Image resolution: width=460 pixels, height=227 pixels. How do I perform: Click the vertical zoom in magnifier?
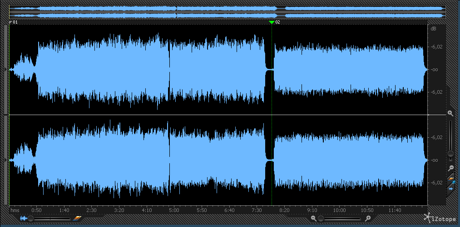[x=450, y=113]
